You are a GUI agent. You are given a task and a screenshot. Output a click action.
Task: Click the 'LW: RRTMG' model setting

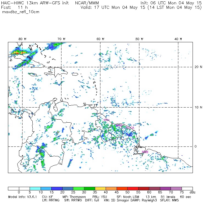(51, 200)
